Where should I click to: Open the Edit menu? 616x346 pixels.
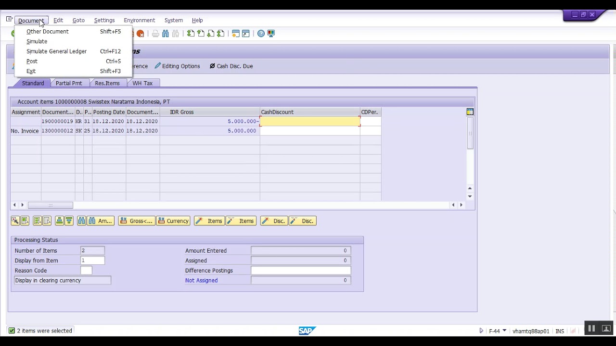click(58, 20)
